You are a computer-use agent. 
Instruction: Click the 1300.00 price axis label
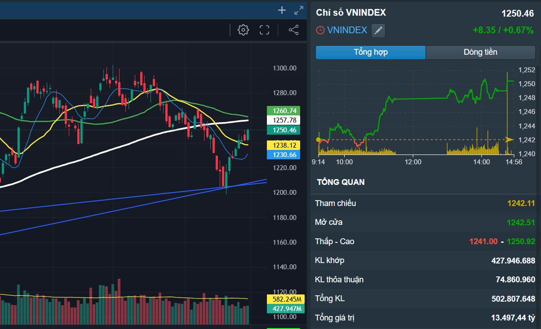pos(284,68)
